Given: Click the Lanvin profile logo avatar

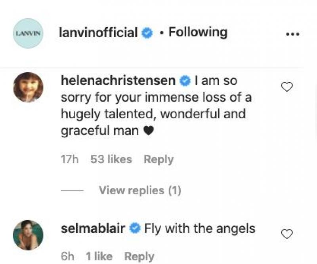Looking at the screenshot, I should (28, 33).
